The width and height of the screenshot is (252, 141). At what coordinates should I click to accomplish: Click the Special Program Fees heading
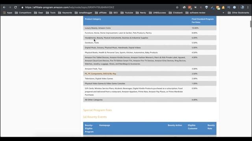tap(97, 110)
